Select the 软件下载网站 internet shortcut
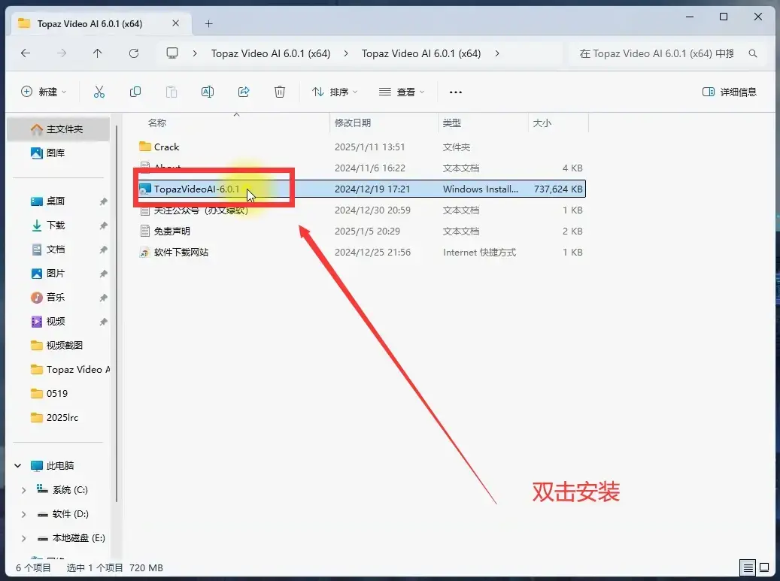 (x=181, y=252)
